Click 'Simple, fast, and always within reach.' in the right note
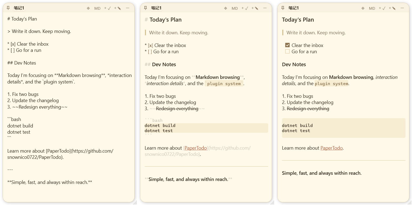This screenshot has width=412, height=205. [322, 173]
